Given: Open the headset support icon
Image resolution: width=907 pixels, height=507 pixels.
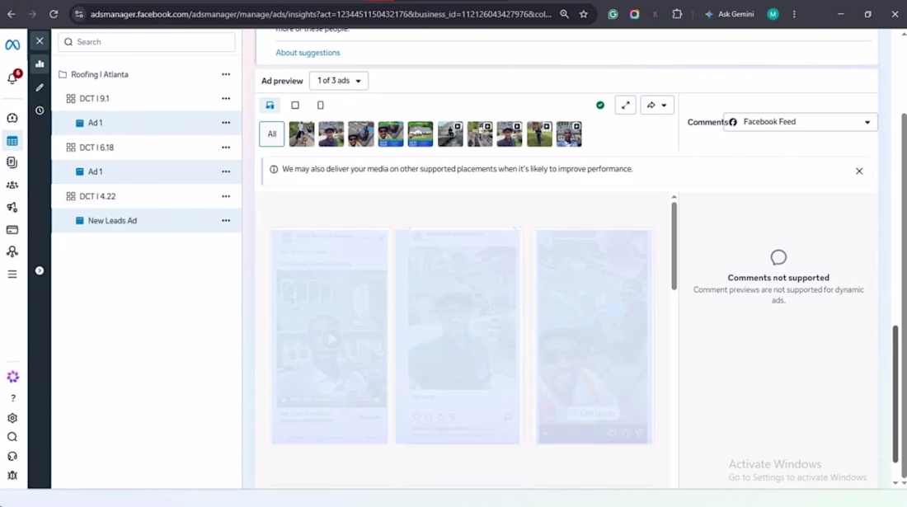Looking at the screenshot, I should pyautogui.click(x=12, y=456).
